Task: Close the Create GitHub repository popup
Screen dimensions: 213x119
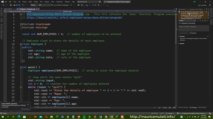Action: [28, 104]
